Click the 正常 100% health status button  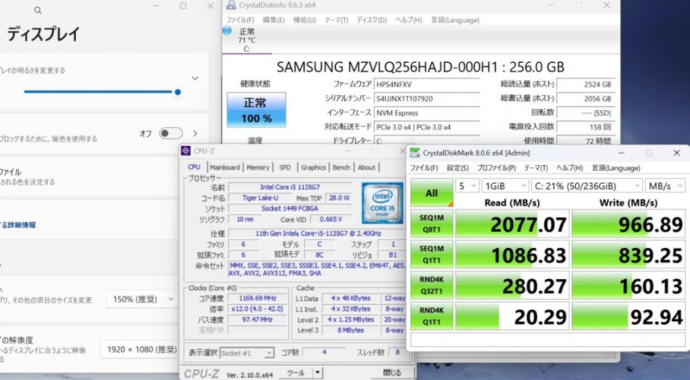coord(256,110)
